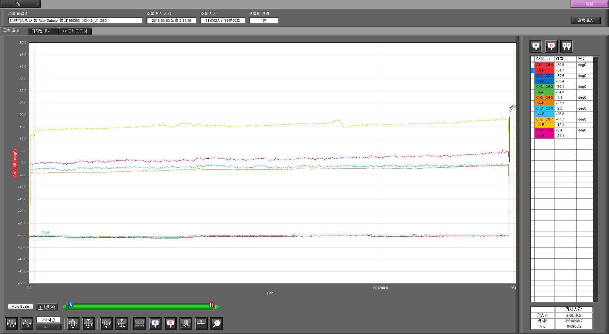Click the red CH1 CH 1(degC) axis label
The height and width of the screenshot is (334, 609).
[15, 163]
